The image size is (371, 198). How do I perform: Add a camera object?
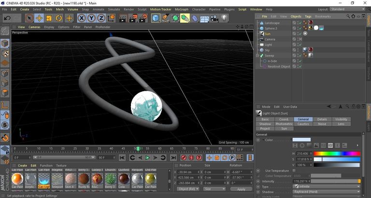214,18
